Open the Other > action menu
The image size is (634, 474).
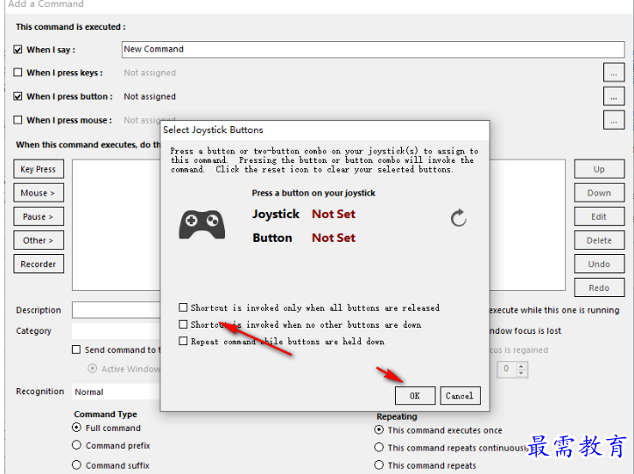point(39,240)
